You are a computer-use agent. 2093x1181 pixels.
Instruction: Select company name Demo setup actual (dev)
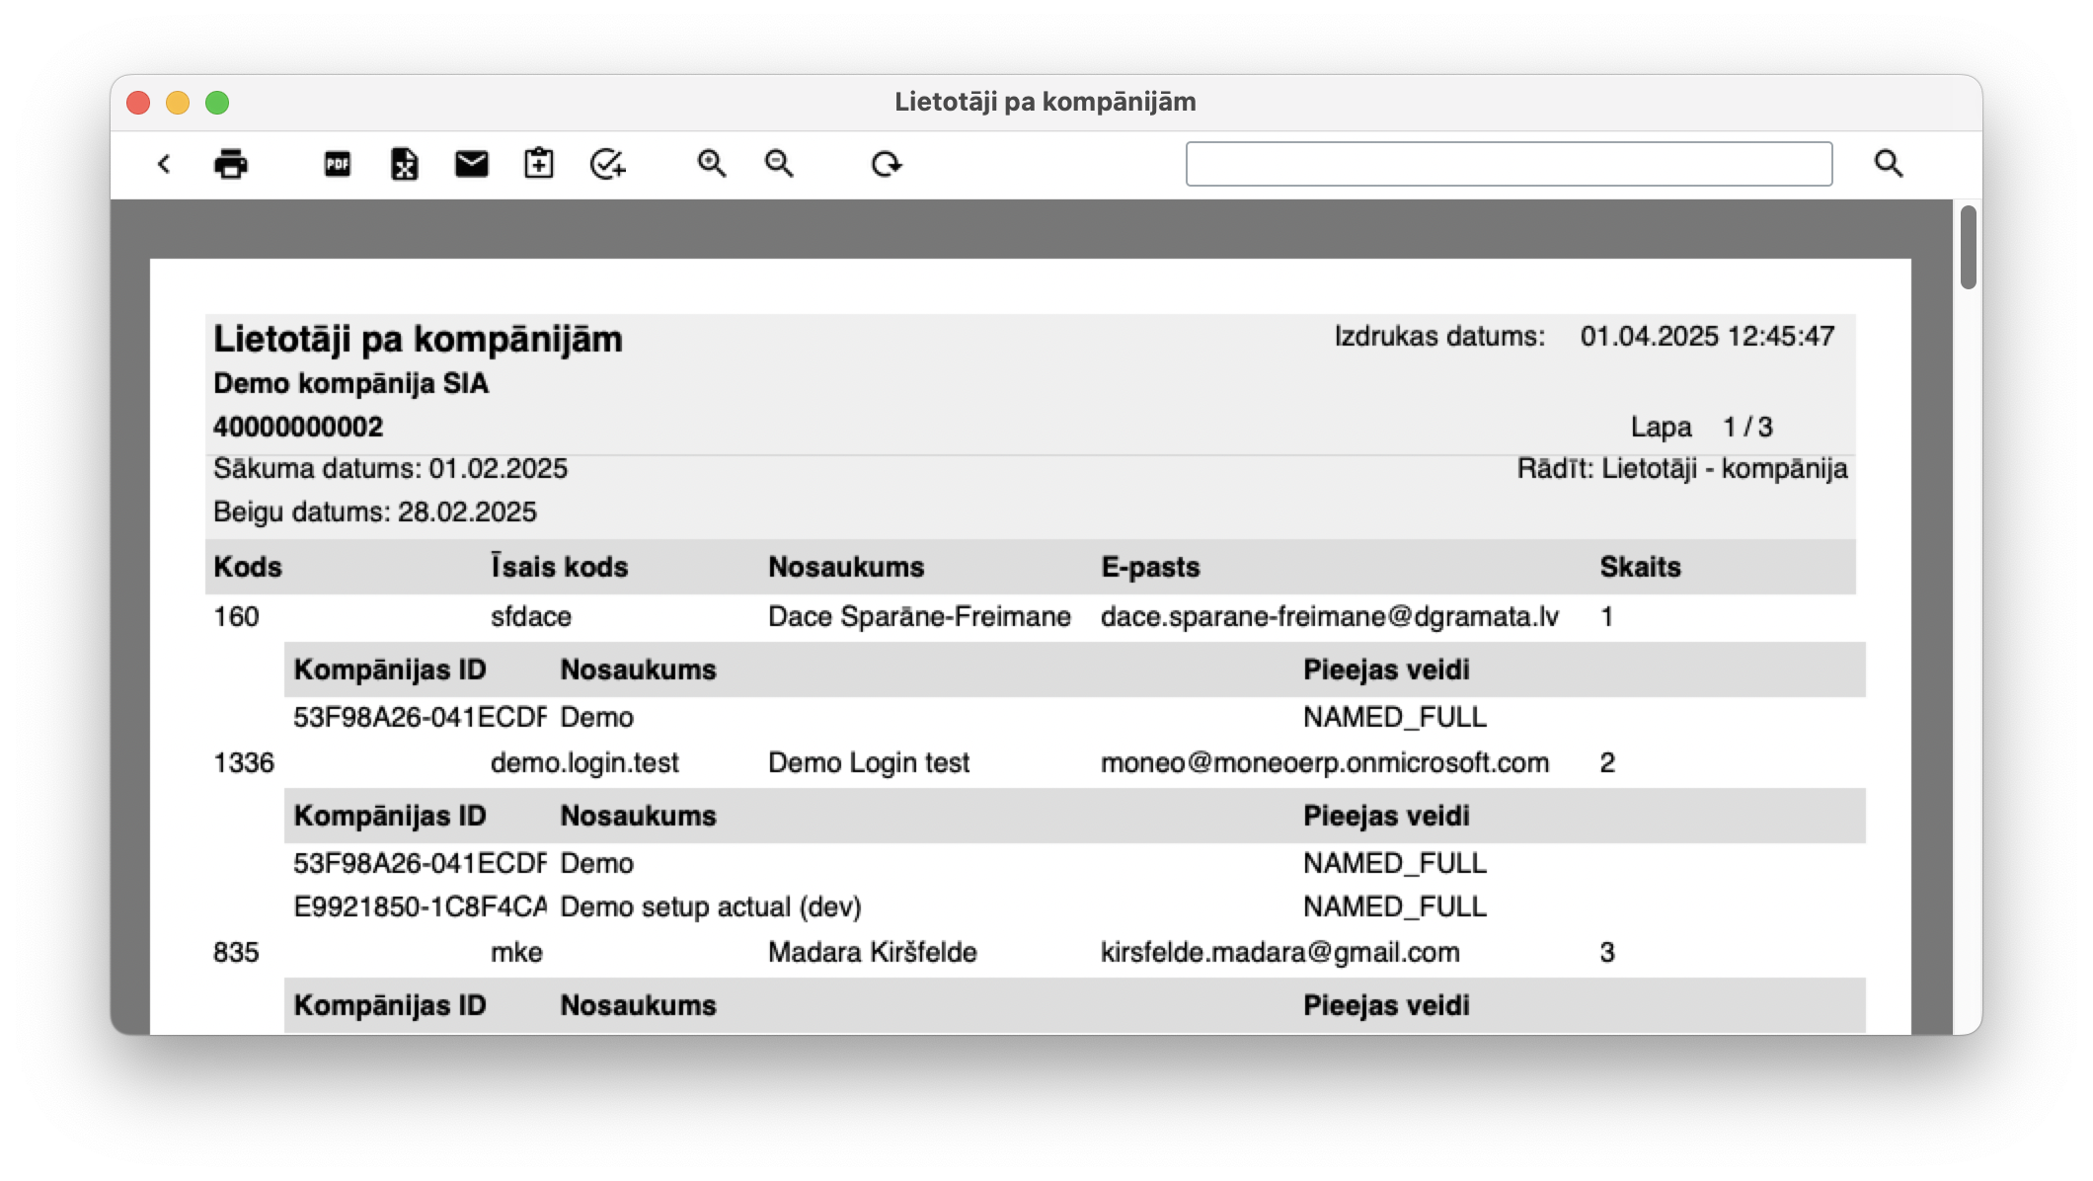coord(711,907)
